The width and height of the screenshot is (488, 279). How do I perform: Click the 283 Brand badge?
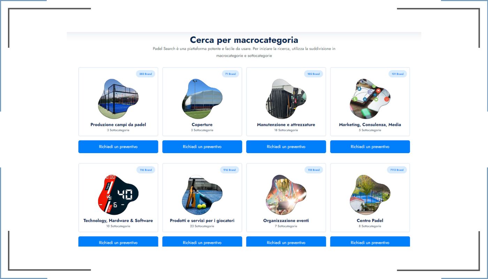point(146,74)
